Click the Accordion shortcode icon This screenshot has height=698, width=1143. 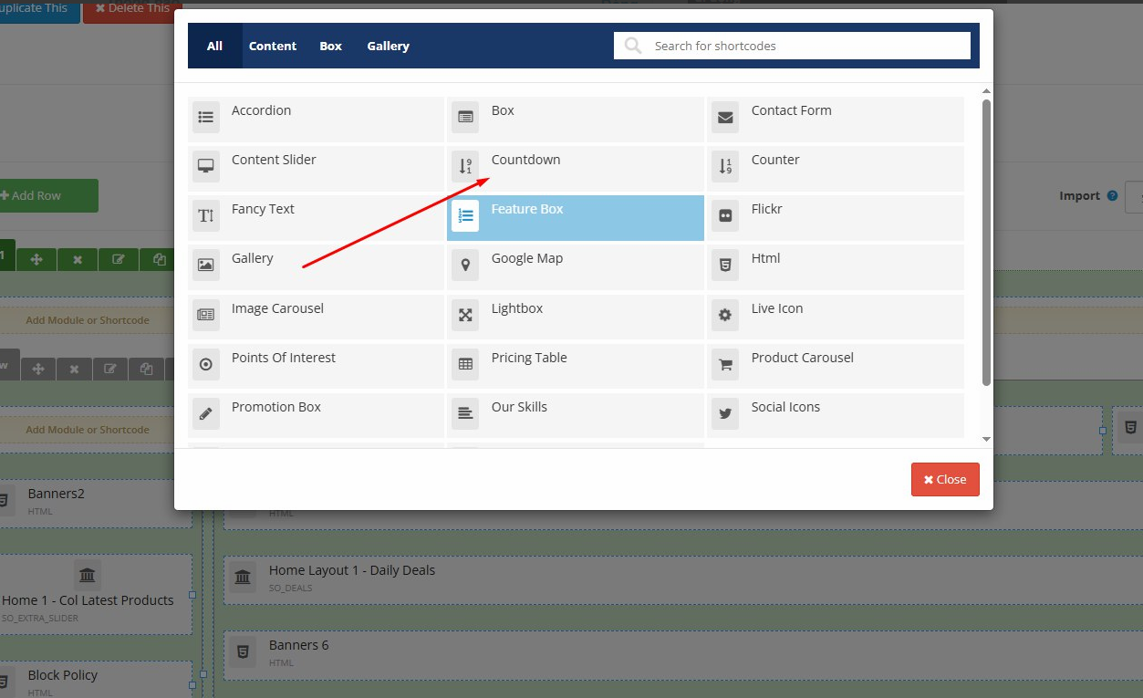(x=206, y=117)
